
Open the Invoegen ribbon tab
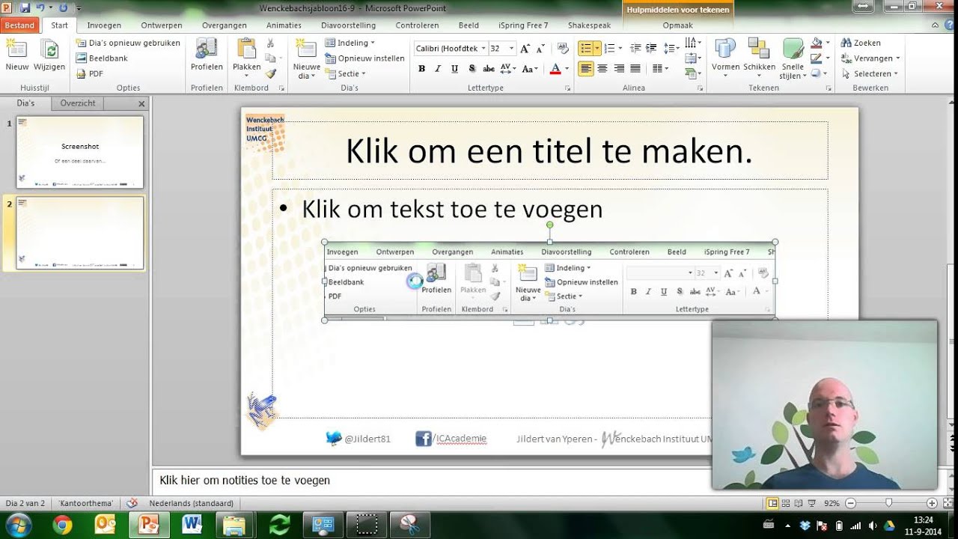104,25
